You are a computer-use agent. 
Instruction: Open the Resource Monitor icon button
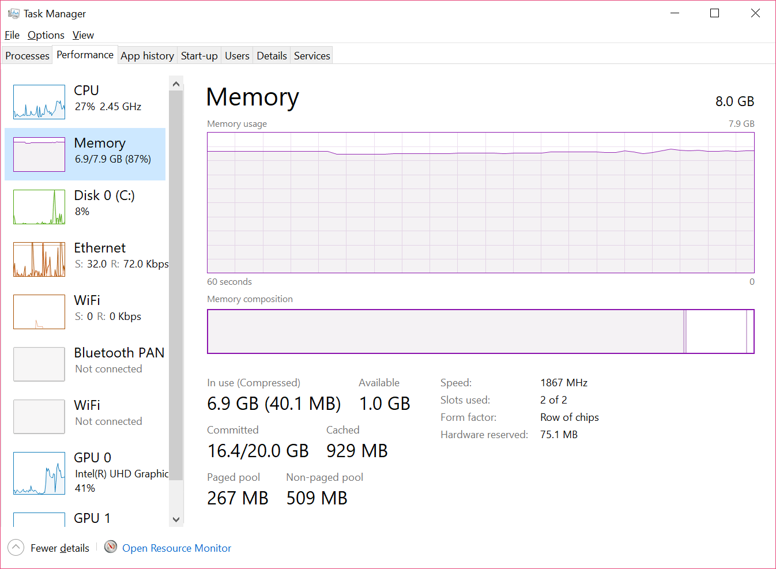(x=110, y=547)
